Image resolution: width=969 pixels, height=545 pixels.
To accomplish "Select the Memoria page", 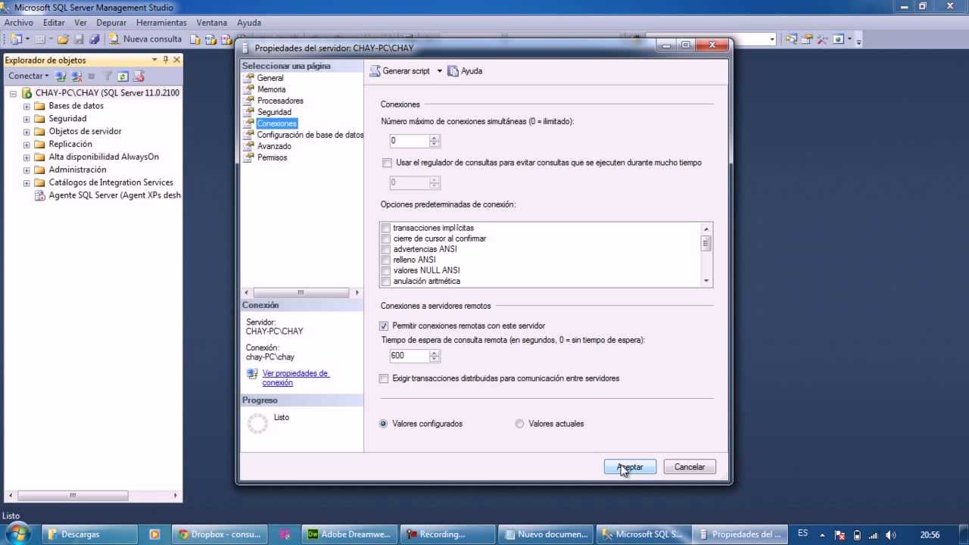I will point(271,89).
